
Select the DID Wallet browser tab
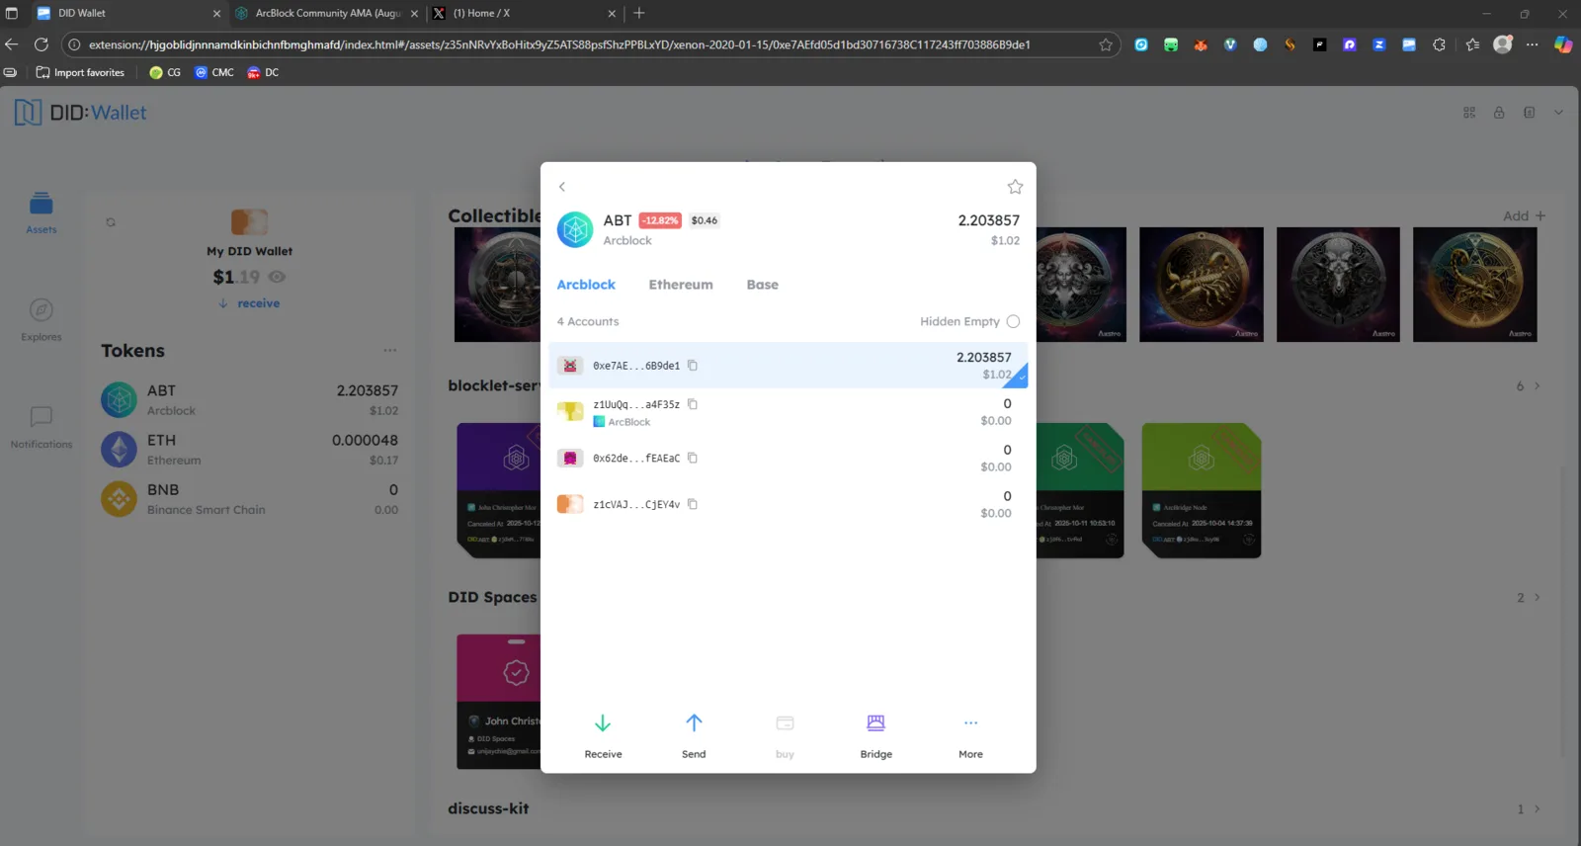(128, 13)
